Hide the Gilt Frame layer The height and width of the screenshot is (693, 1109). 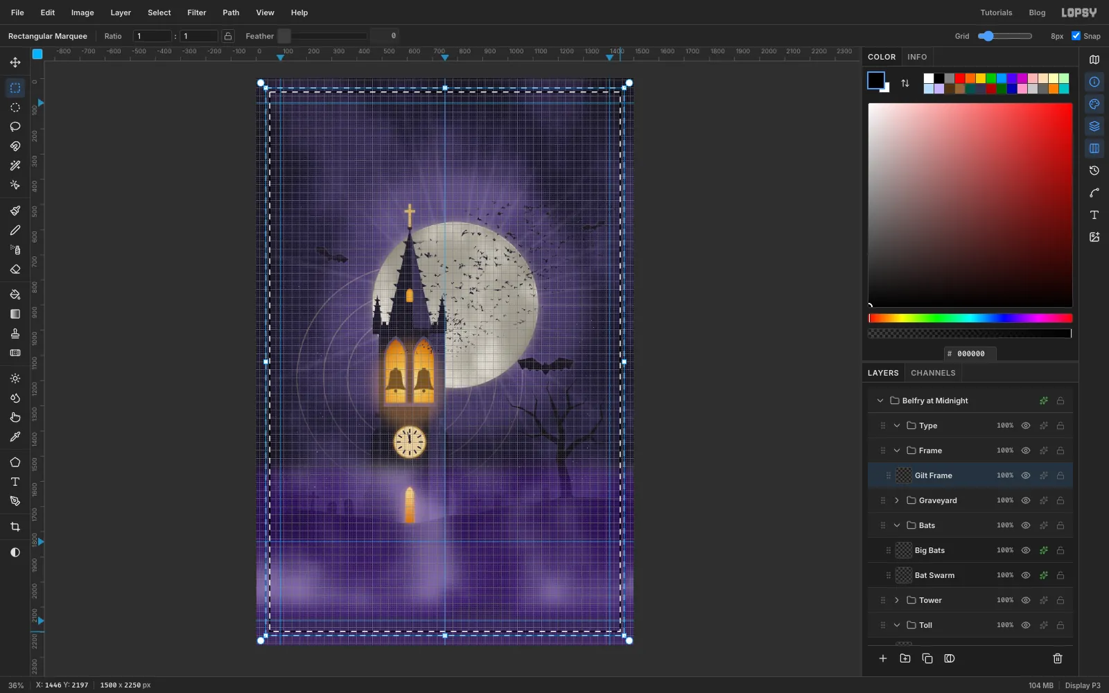pyautogui.click(x=1026, y=475)
